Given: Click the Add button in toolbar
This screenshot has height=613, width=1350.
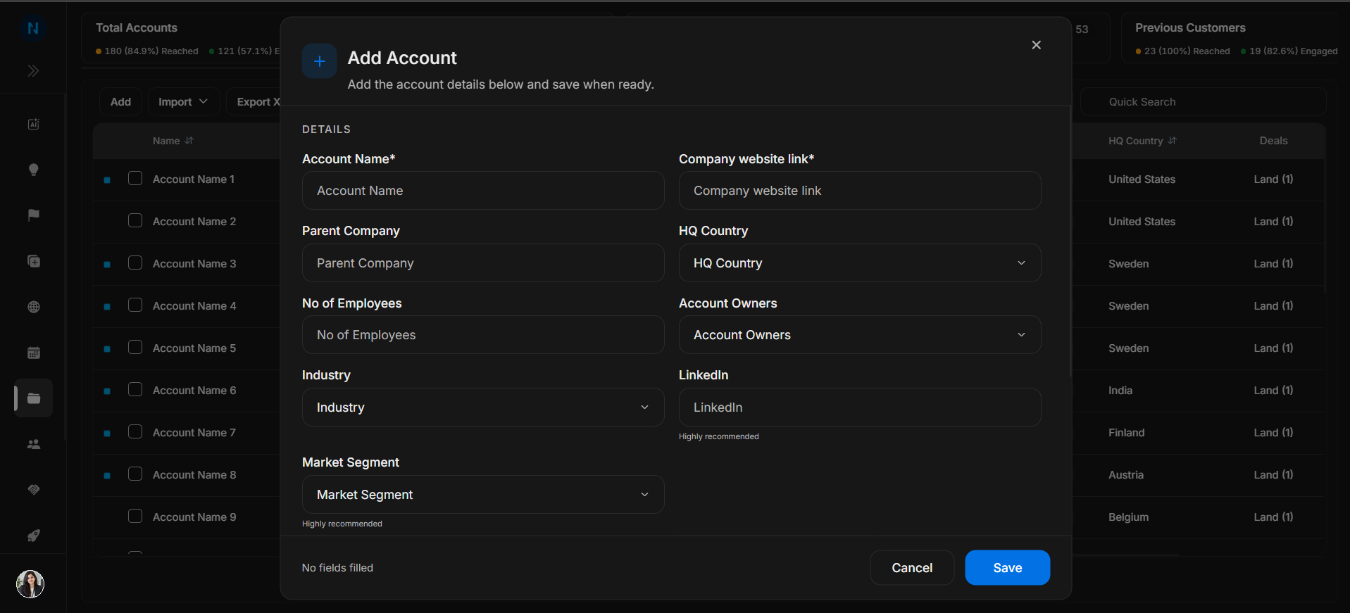Looking at the screenshot, I should tap(120, 102).
